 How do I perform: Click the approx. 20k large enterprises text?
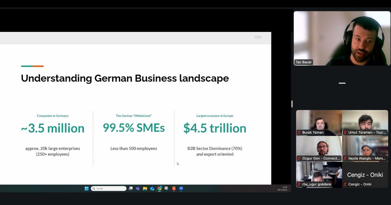point(52,148)
